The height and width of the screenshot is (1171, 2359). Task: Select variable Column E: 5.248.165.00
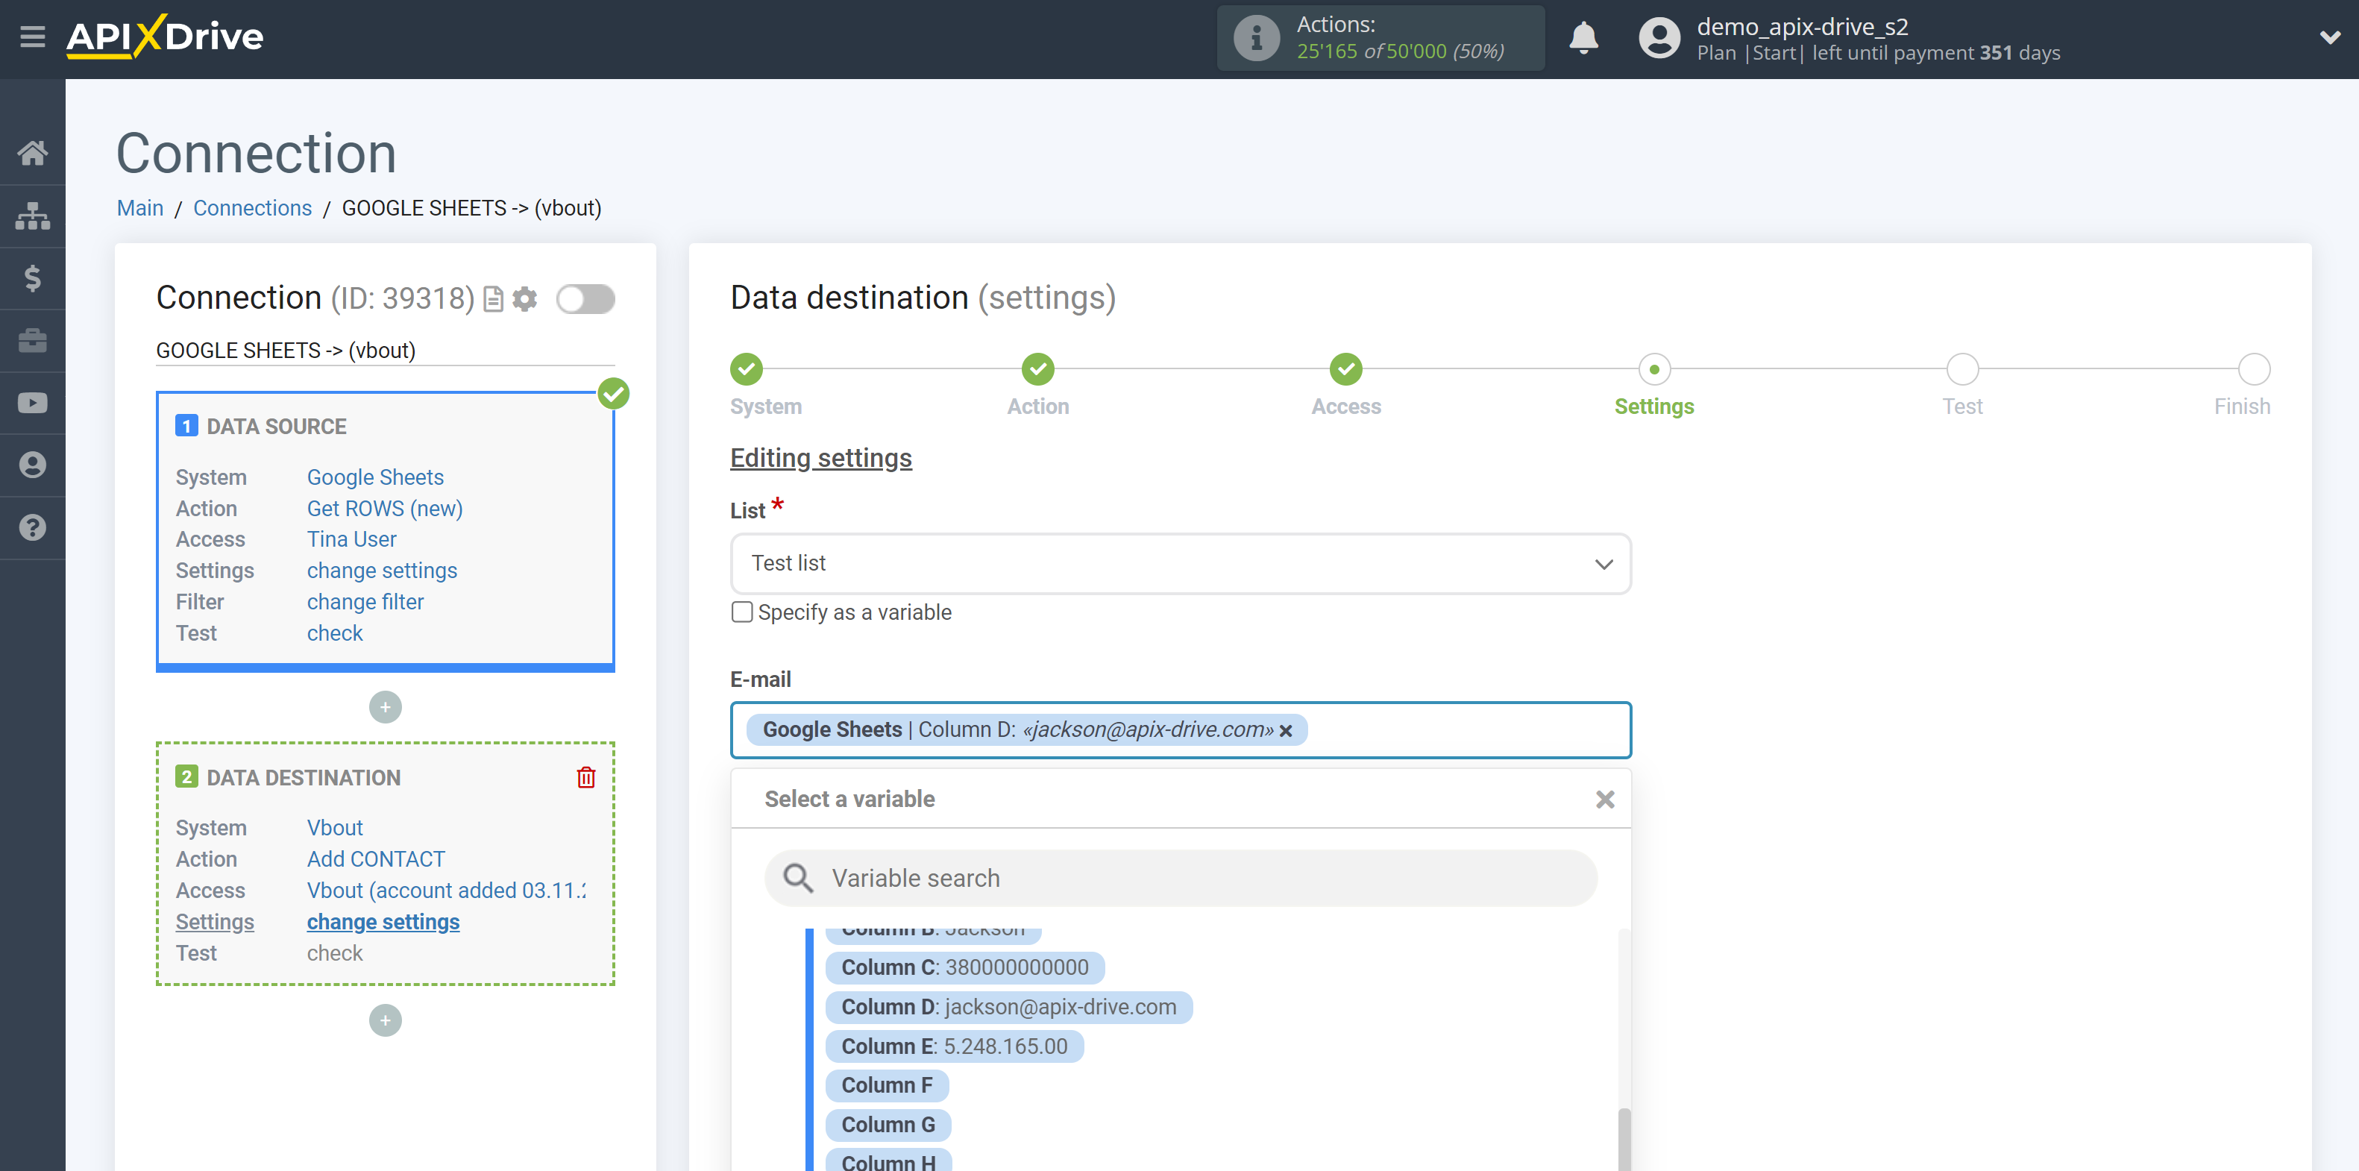click(x=954, y=1046)
